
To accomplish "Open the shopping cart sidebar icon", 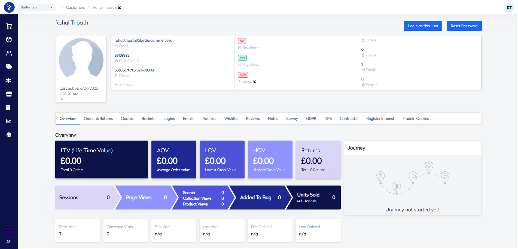I will pyautogui.click(x=9, y=26).
